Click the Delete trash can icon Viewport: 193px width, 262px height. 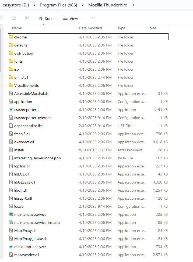pyautogui.click(x=27, y=18)
